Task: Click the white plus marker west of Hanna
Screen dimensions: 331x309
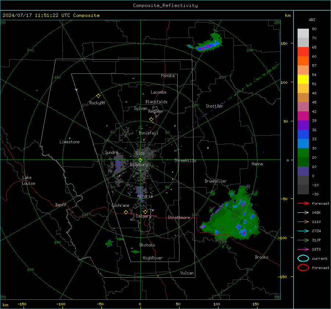Action: point(208,148)
